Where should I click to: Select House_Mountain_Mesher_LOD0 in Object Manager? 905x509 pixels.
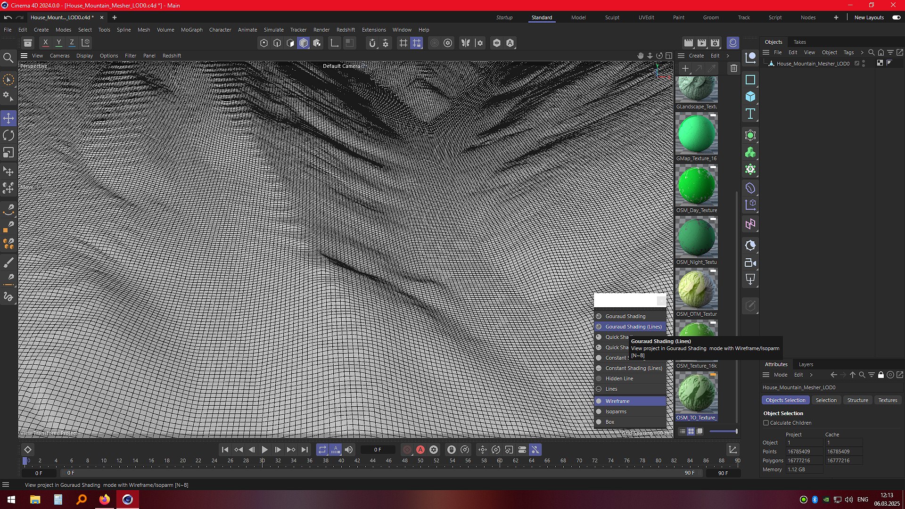click(x=813, y=64)
